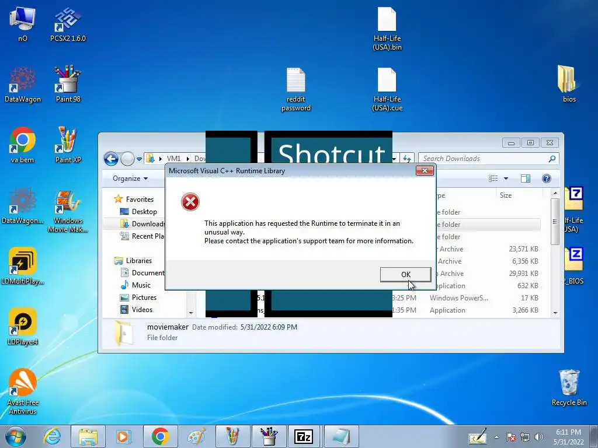The width and height of the screenshot is (598, 448).
Task: Select the Avast Free Antivirus shortcut
Action: click(x=23, y=391)
